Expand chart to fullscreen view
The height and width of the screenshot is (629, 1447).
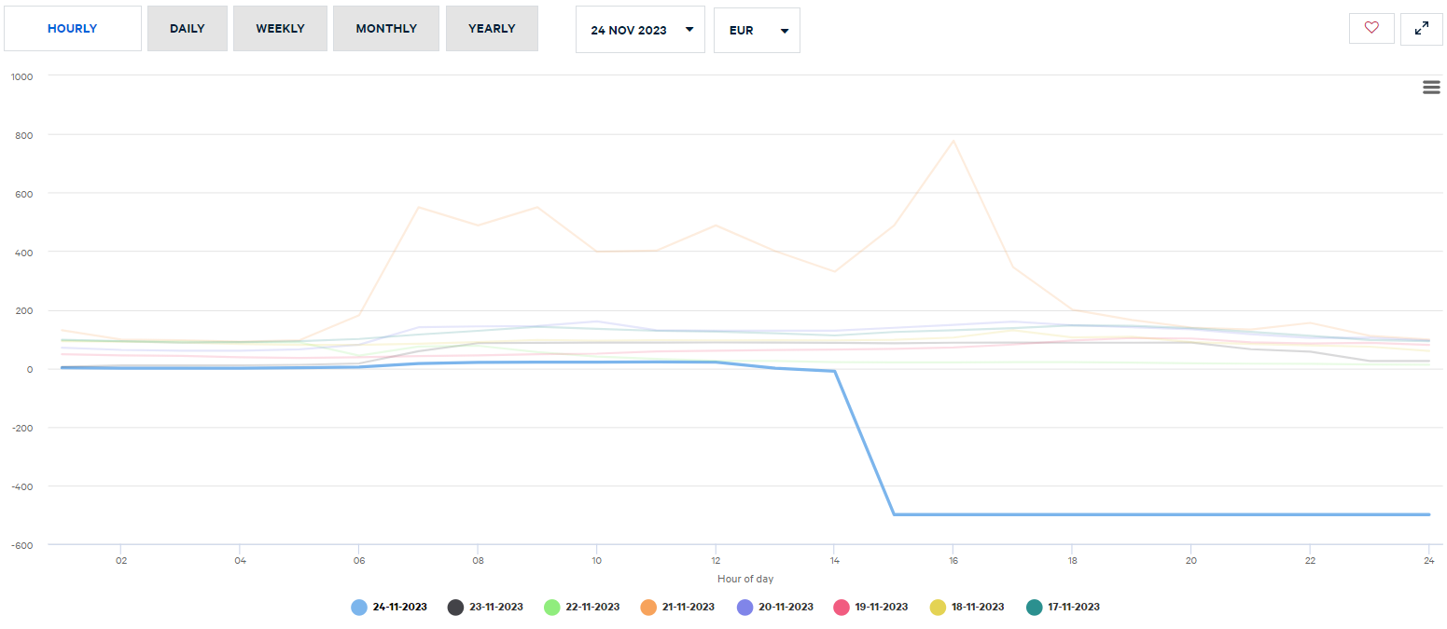(x=1421, y=29)
